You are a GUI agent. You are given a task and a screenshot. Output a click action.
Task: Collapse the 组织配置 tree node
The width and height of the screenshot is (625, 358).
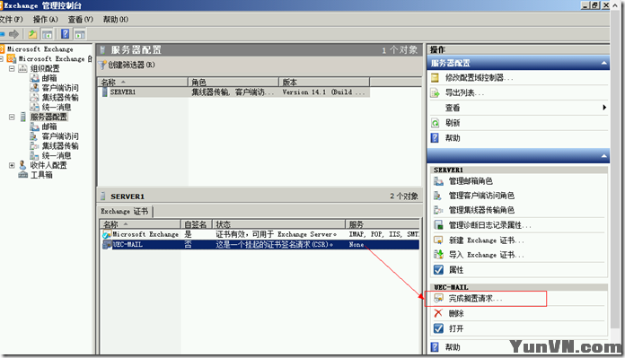pos(12,68)
